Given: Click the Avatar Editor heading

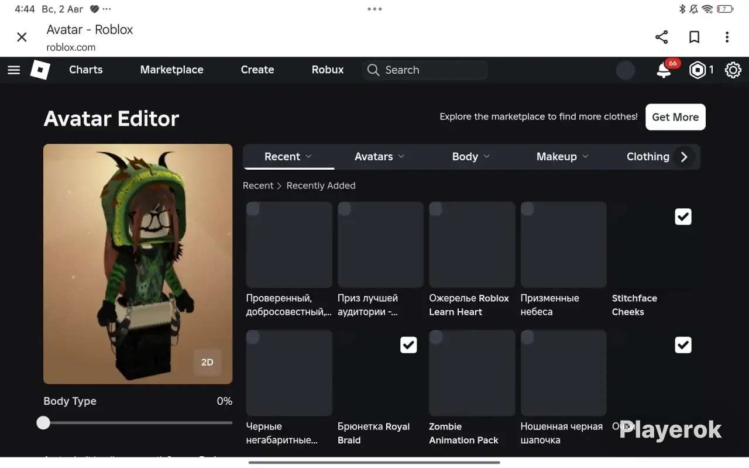Looking at the screenshot, I should tap(111, 119).
